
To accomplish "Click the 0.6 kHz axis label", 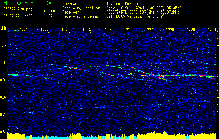I will point(3,132).
